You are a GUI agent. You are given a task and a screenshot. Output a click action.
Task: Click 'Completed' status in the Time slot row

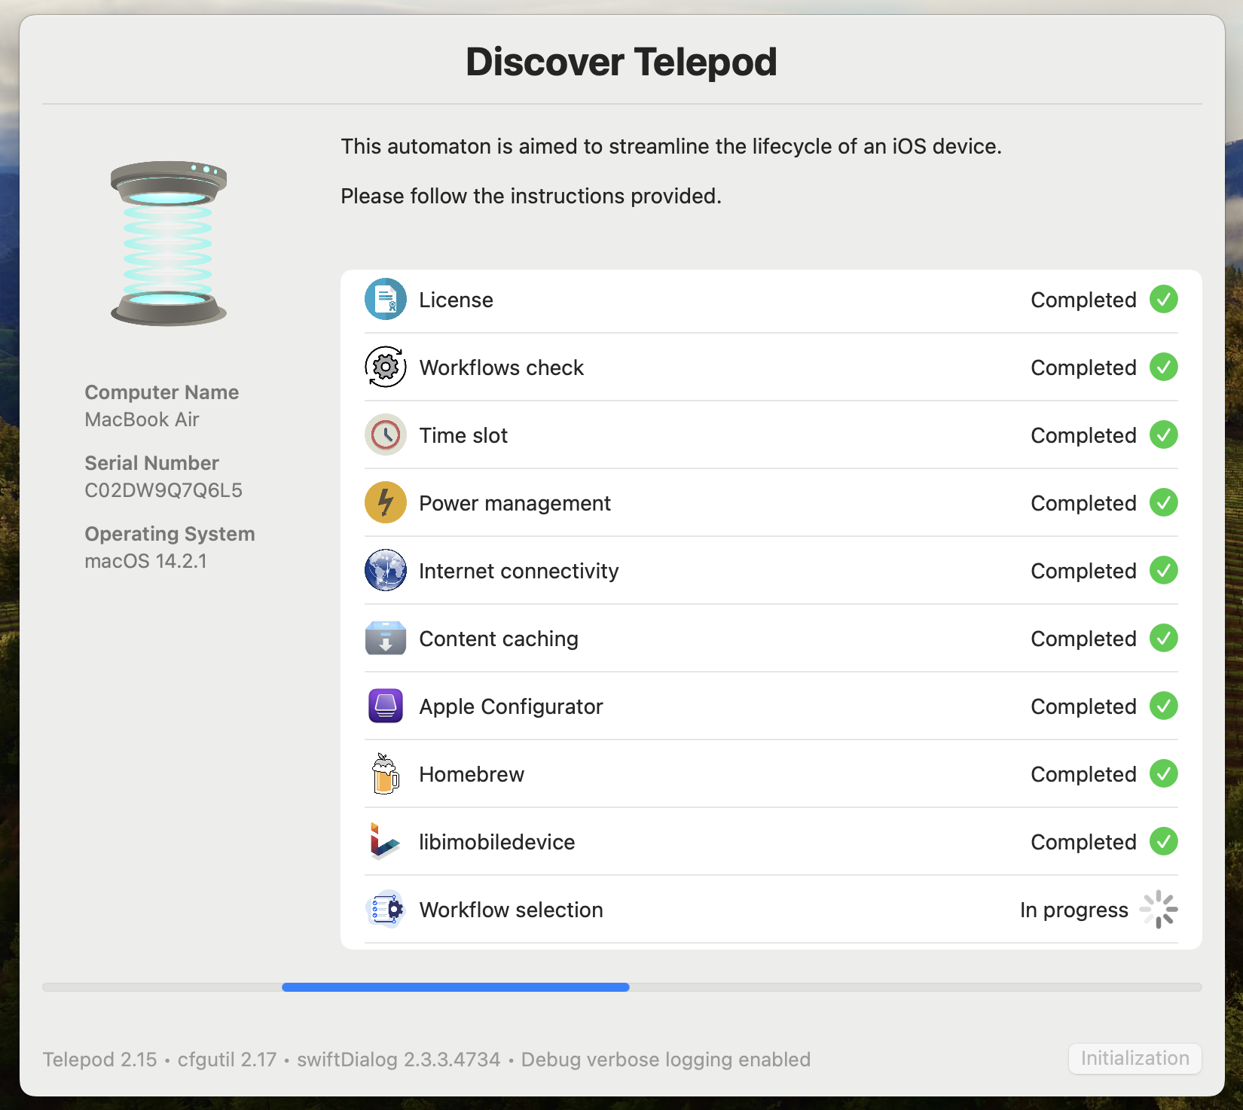pos(1084,435)
